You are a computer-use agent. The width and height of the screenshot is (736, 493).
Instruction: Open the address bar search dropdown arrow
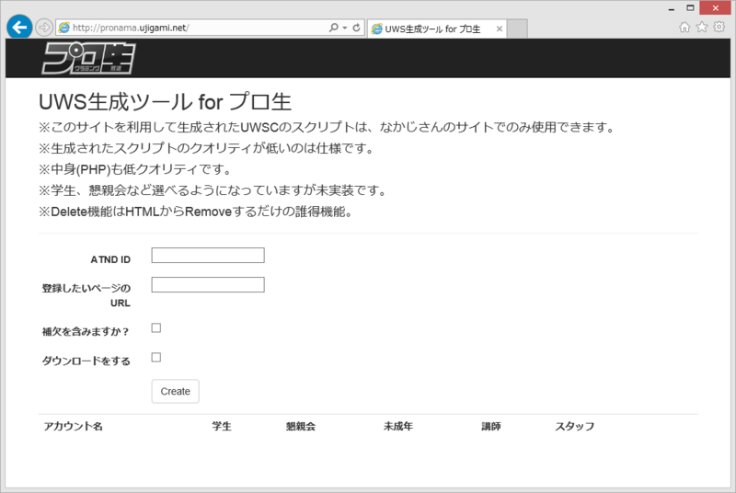344,28
